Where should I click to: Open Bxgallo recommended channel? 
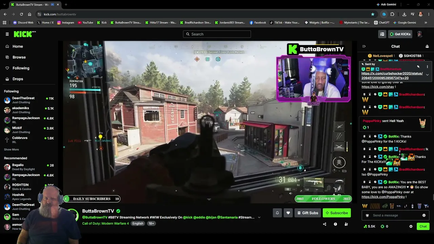(x=29, y=167)
